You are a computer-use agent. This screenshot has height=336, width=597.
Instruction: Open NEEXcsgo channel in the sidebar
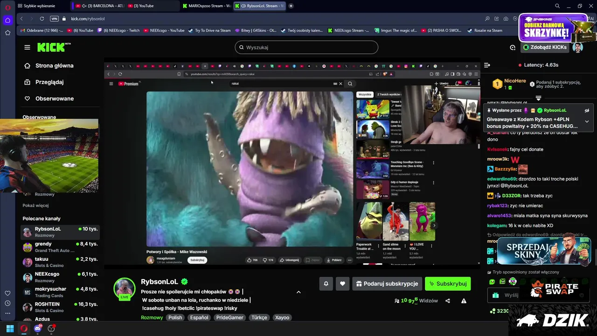(60, 277)
